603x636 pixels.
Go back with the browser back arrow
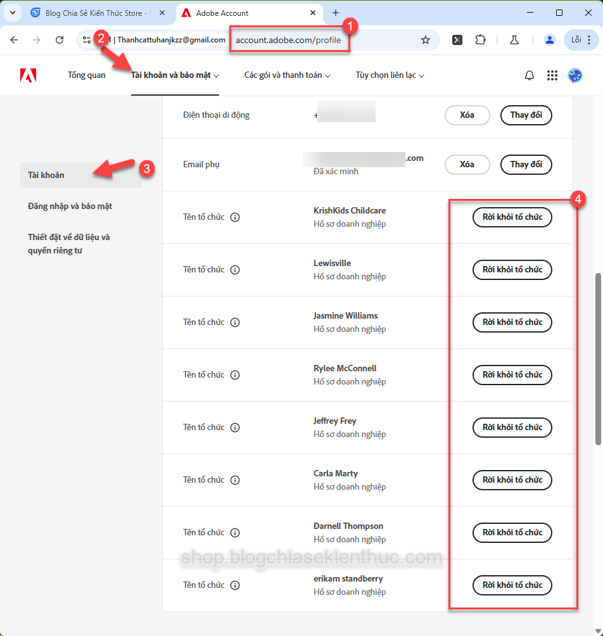14,40
